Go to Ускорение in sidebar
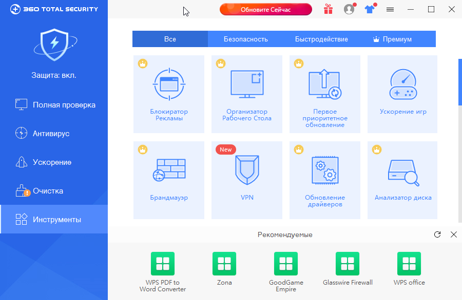This screenshot has width=462, height=300. [54, 162]
